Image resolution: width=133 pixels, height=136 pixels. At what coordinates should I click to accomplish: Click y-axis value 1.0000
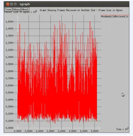pos(10,57)
